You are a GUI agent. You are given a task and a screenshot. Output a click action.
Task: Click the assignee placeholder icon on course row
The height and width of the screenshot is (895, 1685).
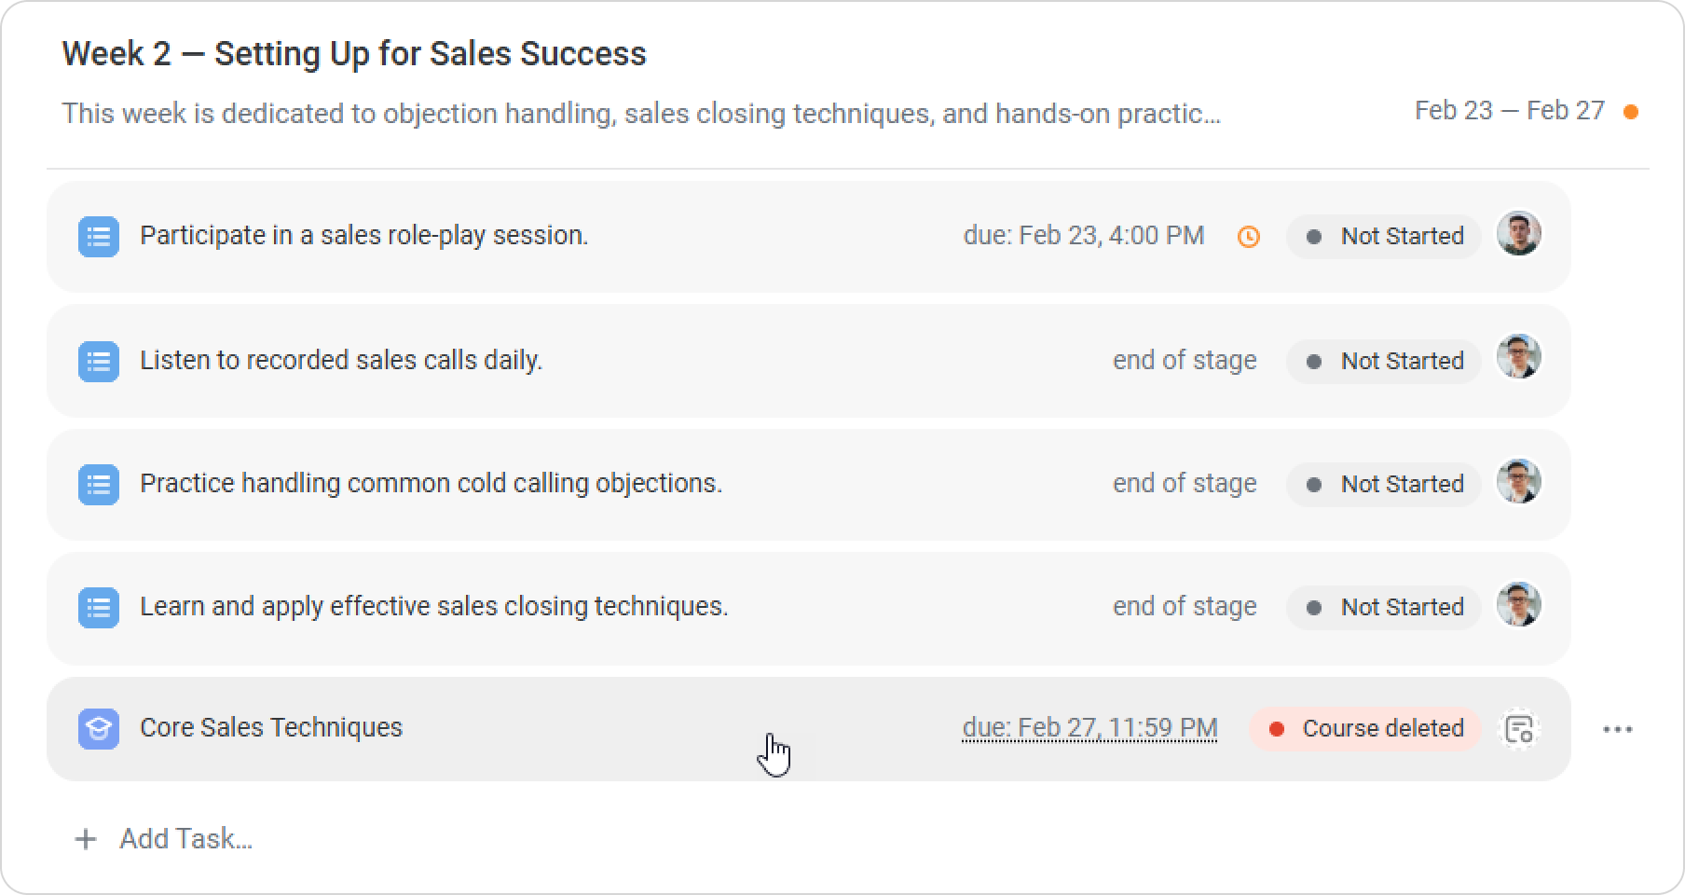(x=1519, y=729)
